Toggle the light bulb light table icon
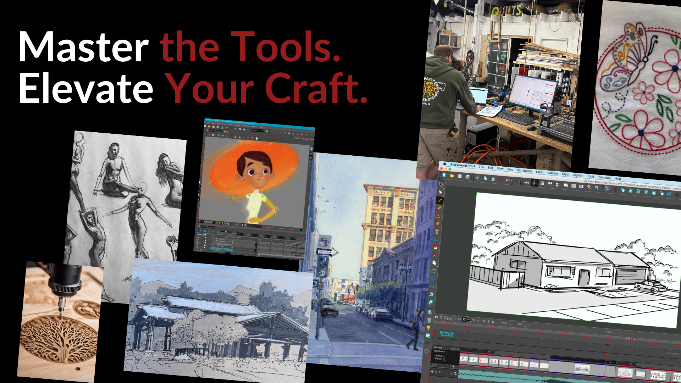Viewport: 681px width, 383px height. (x=428, y=328)
